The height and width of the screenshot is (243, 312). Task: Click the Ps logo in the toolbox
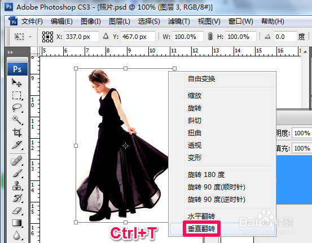click(17, 69)
